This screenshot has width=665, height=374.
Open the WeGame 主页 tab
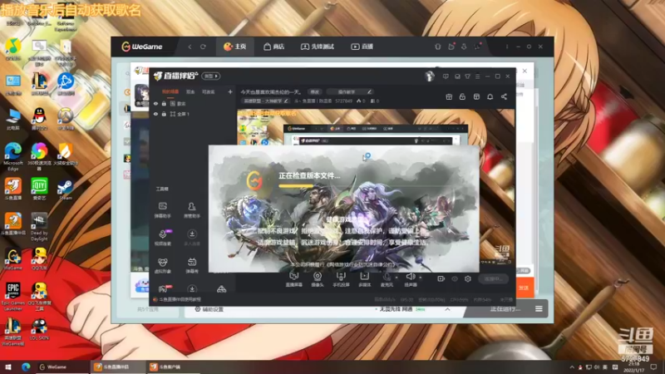pyautogui.click(x=235, y=47)
